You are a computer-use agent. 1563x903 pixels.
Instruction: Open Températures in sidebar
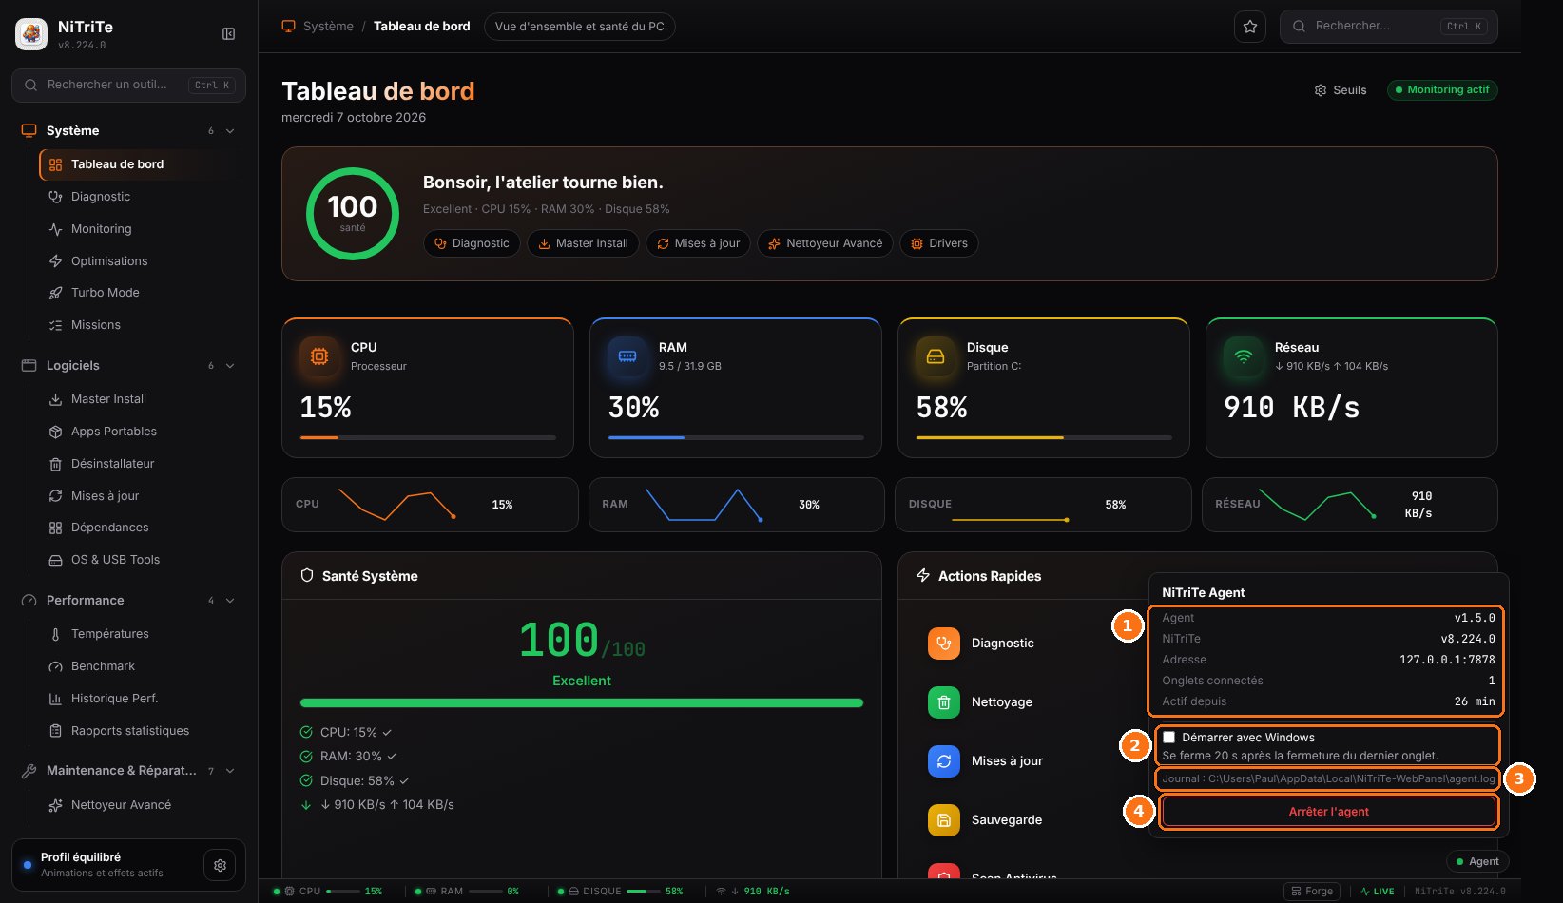[142, 634]
